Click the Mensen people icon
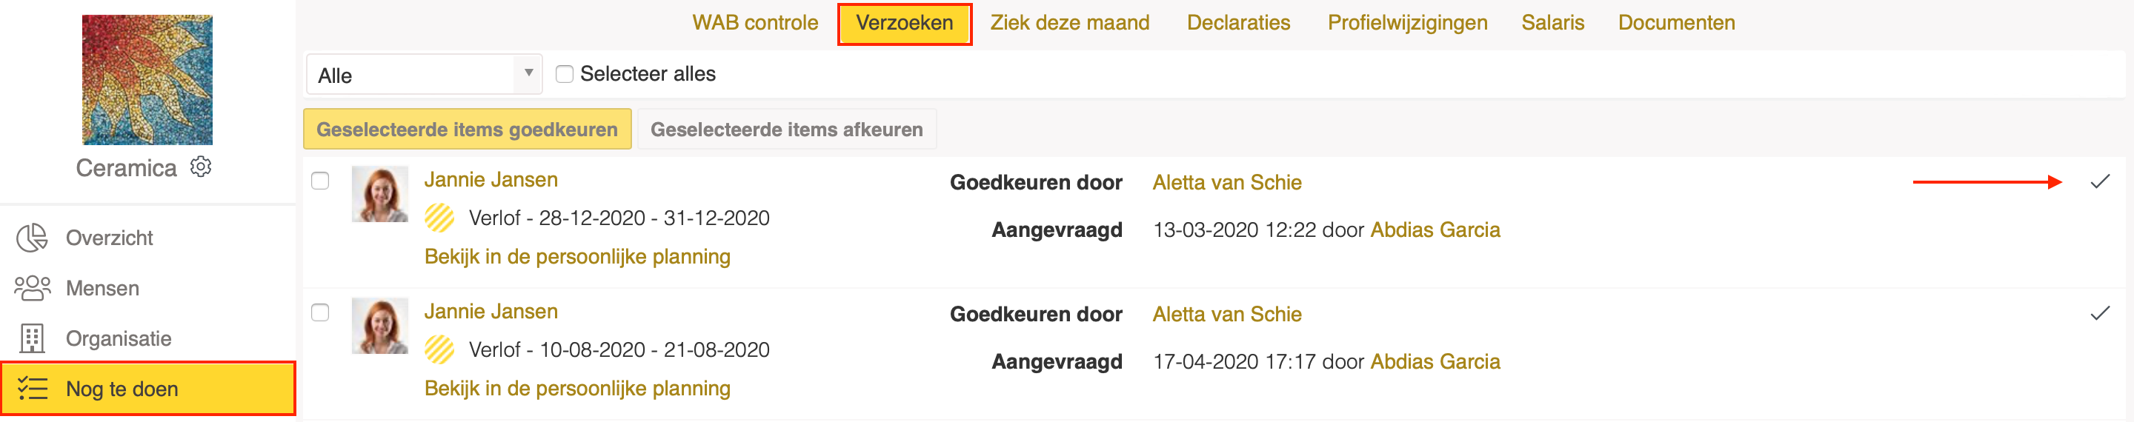The image size is (2134, 422). 33,288
